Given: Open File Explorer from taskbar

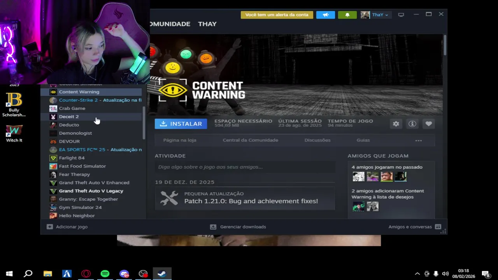Looking at the screenshot, I should [47, 274].
